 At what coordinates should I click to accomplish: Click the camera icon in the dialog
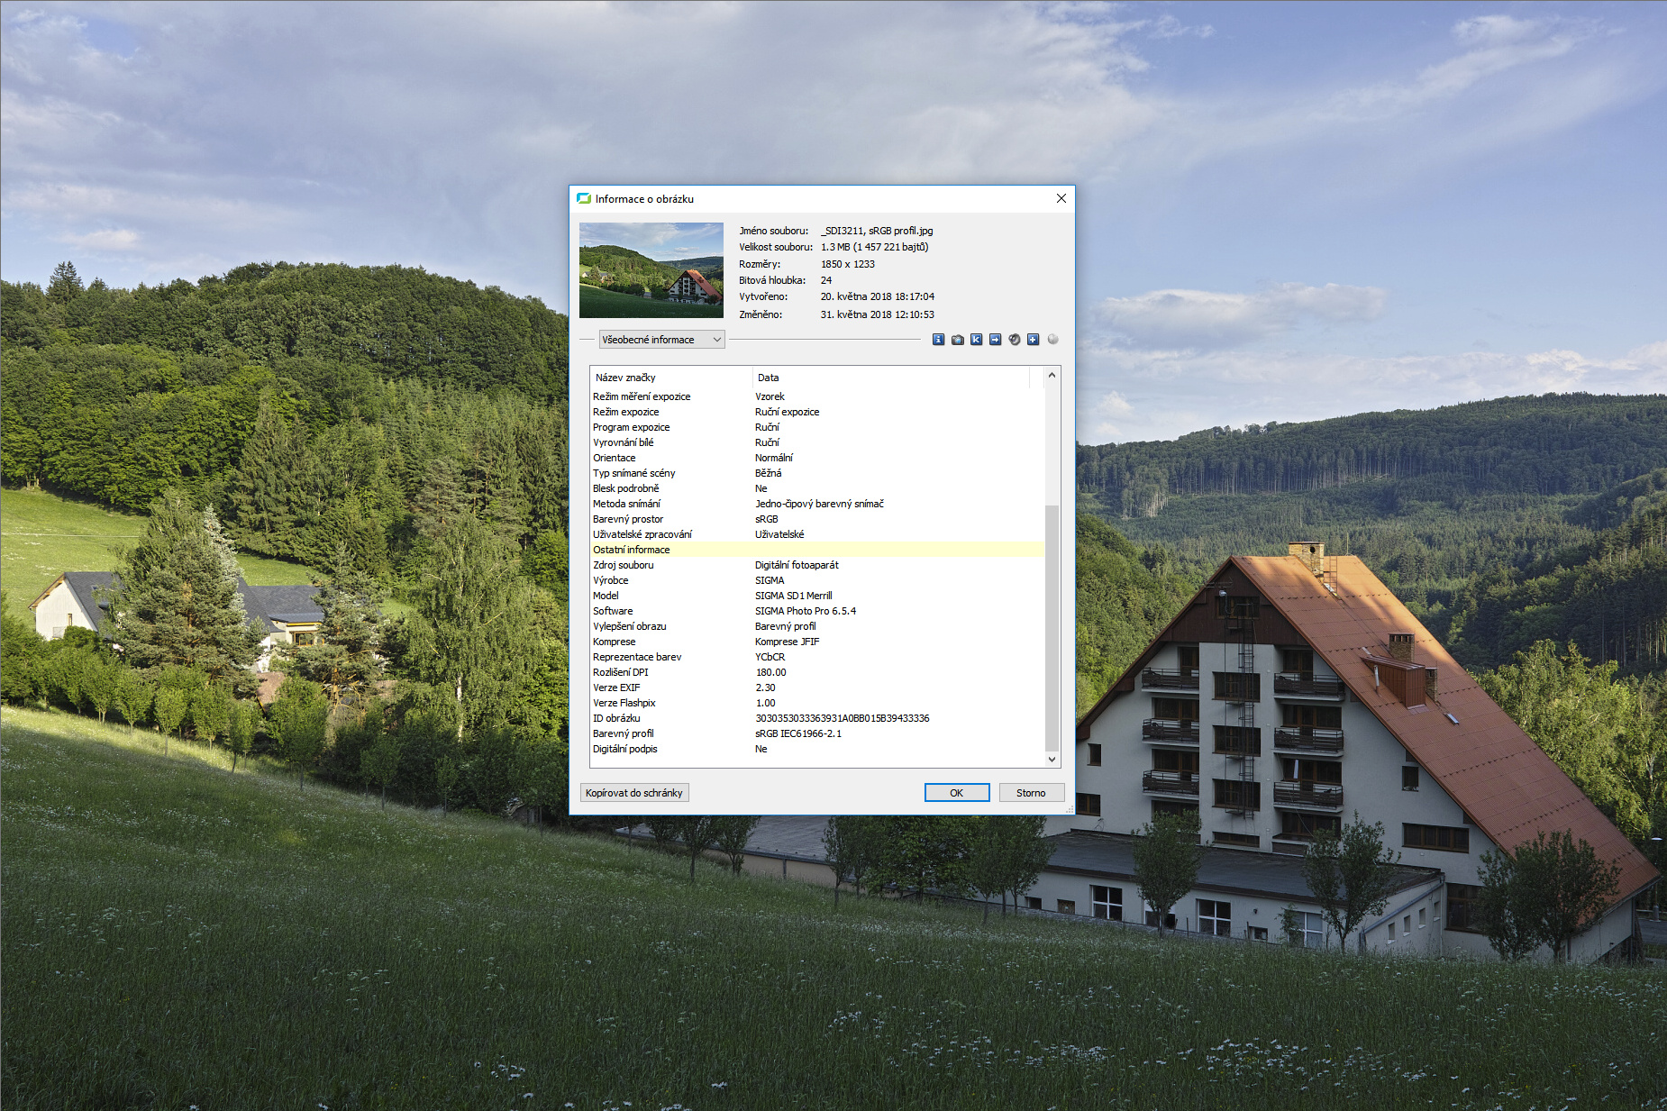pyautogui.click(x=957, y=340)
